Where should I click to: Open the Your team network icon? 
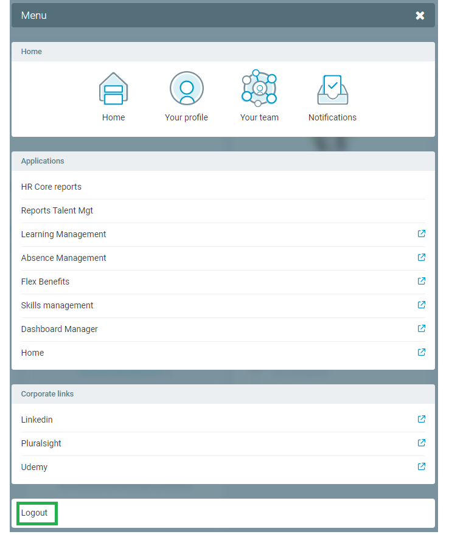[x=259, y=88]
